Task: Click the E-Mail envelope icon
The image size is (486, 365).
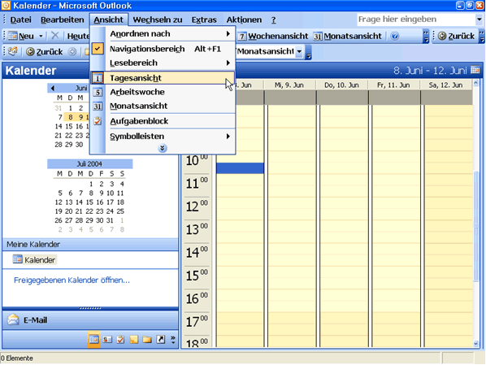Action: [x=13, y=319]
